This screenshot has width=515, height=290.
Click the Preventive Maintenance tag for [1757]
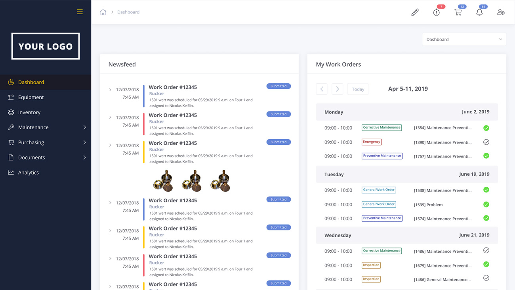tap(382, 156)
